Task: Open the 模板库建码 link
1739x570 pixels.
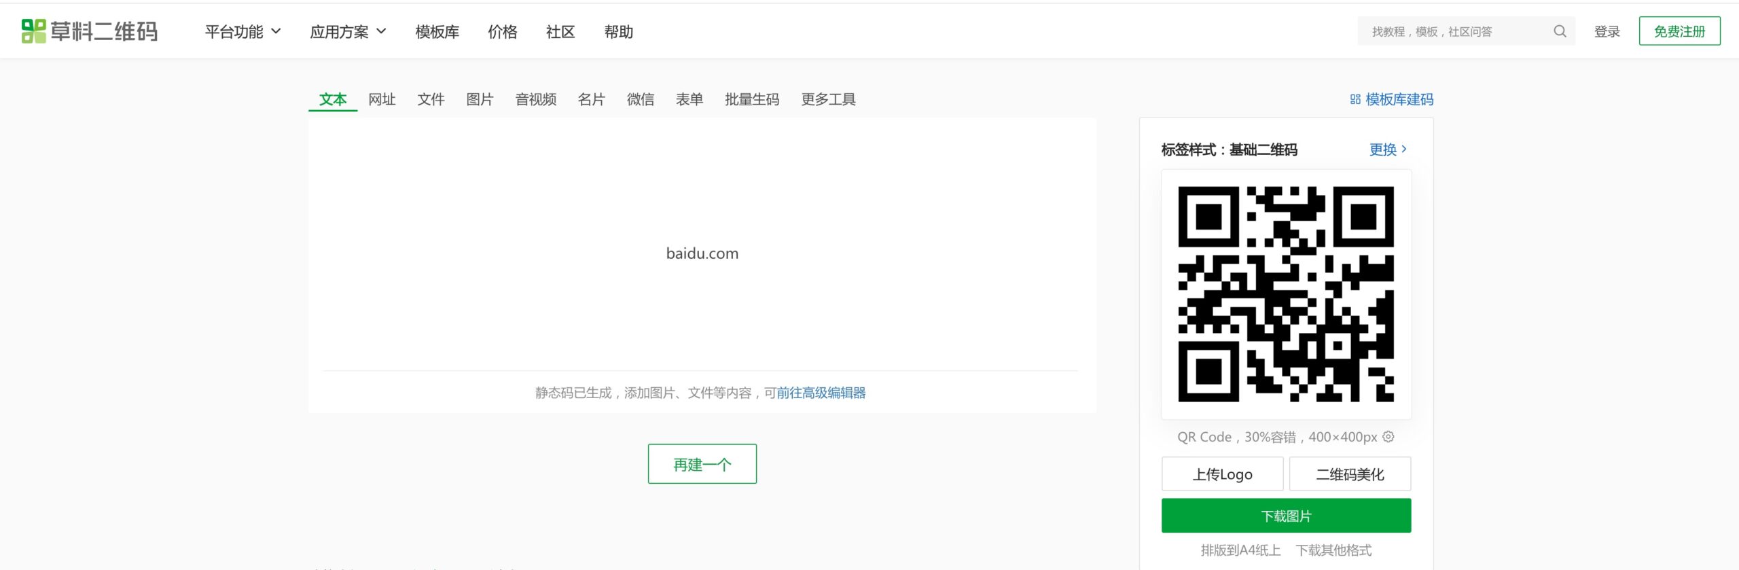Action: pos(1399,99)
